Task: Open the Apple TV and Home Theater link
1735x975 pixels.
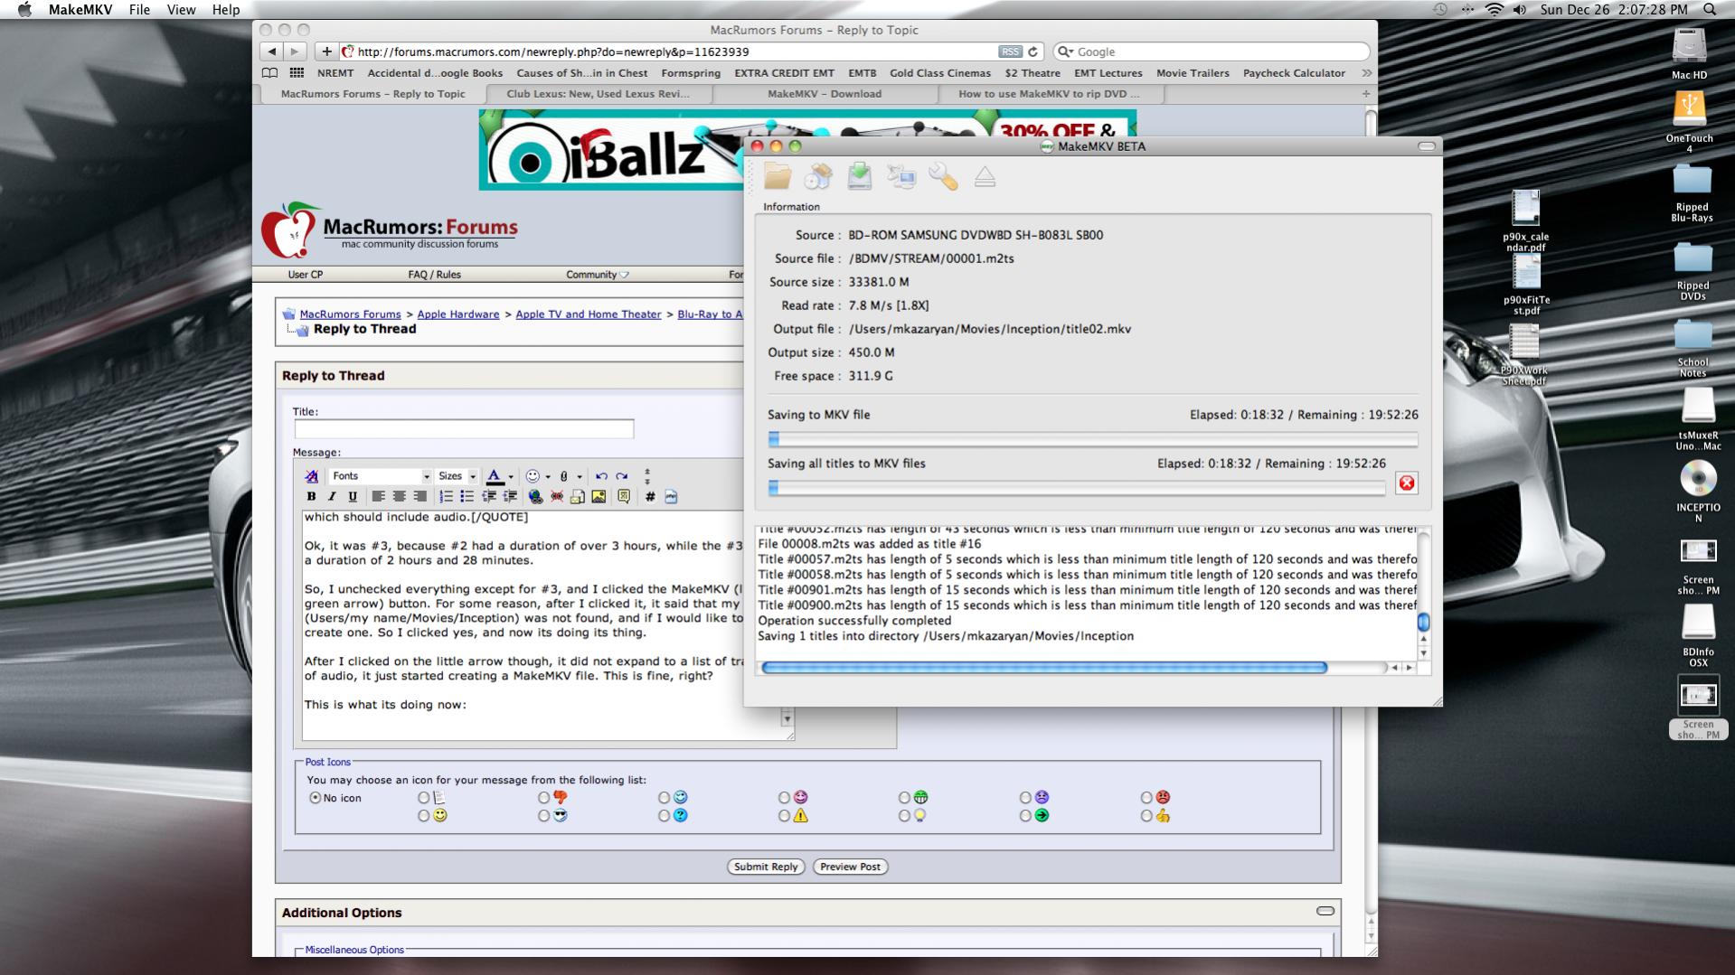Action: 589,314
